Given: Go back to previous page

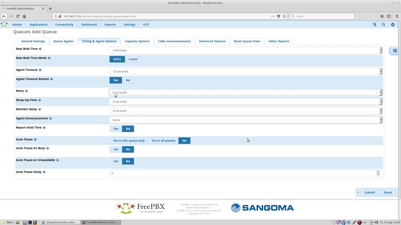Looking at the screenshot, I should [x=4, y=16].
